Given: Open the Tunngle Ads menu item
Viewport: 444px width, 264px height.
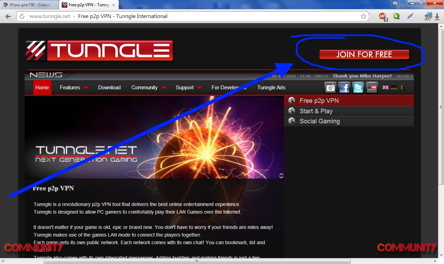Looking at the screenshot, I should [x=271, y=88].
